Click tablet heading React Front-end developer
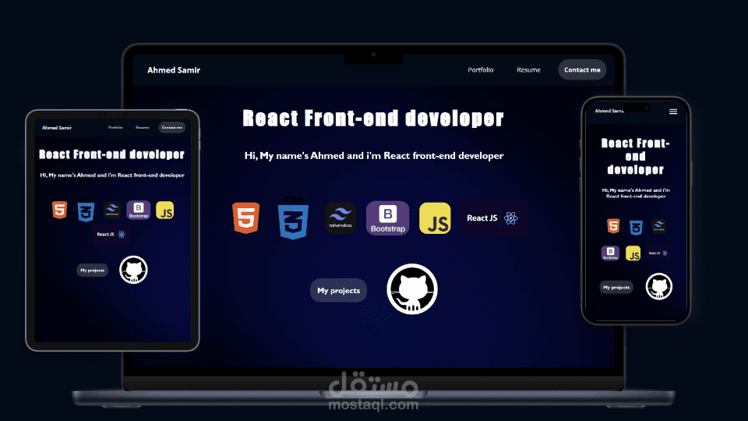This screenshot has width=748, height=421. (111, 154)
